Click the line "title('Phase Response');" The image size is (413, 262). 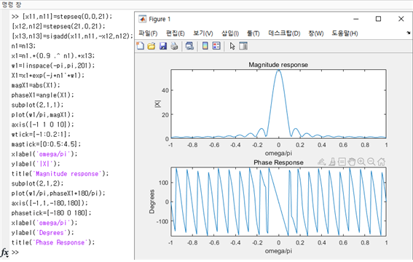53,242
